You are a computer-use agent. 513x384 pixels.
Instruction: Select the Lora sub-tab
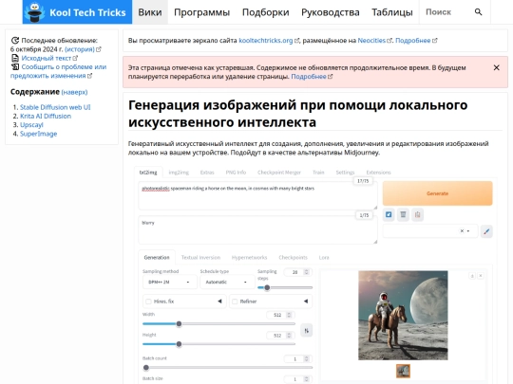tap(324, 257)
